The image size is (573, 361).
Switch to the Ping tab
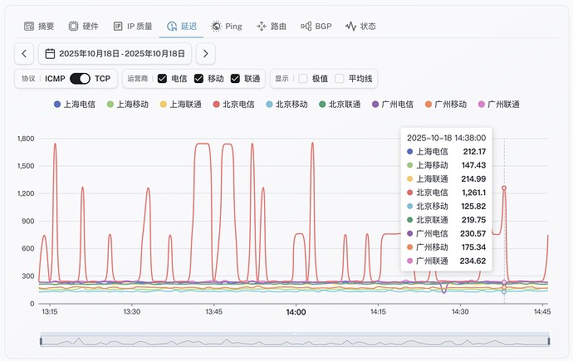(x=227, y=27)
